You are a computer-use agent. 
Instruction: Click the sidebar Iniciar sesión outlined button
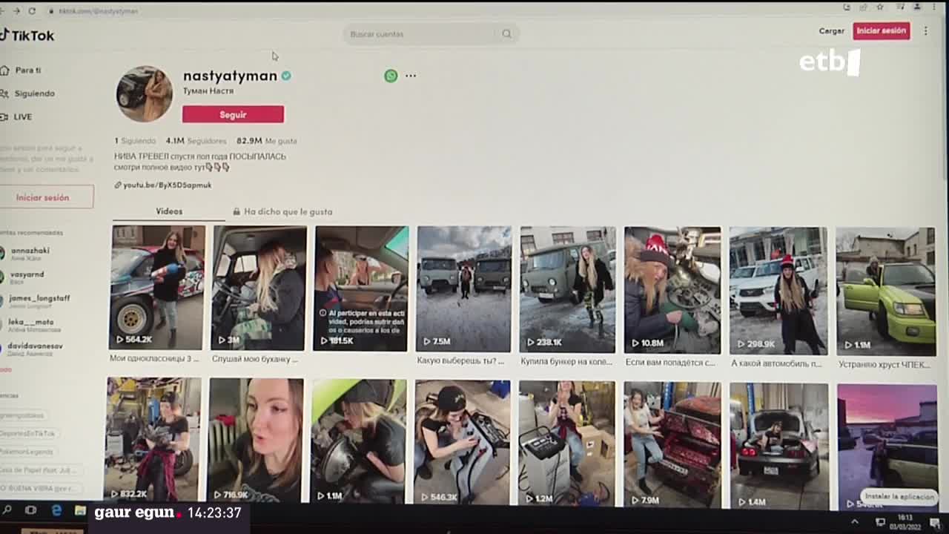[43, 197]
